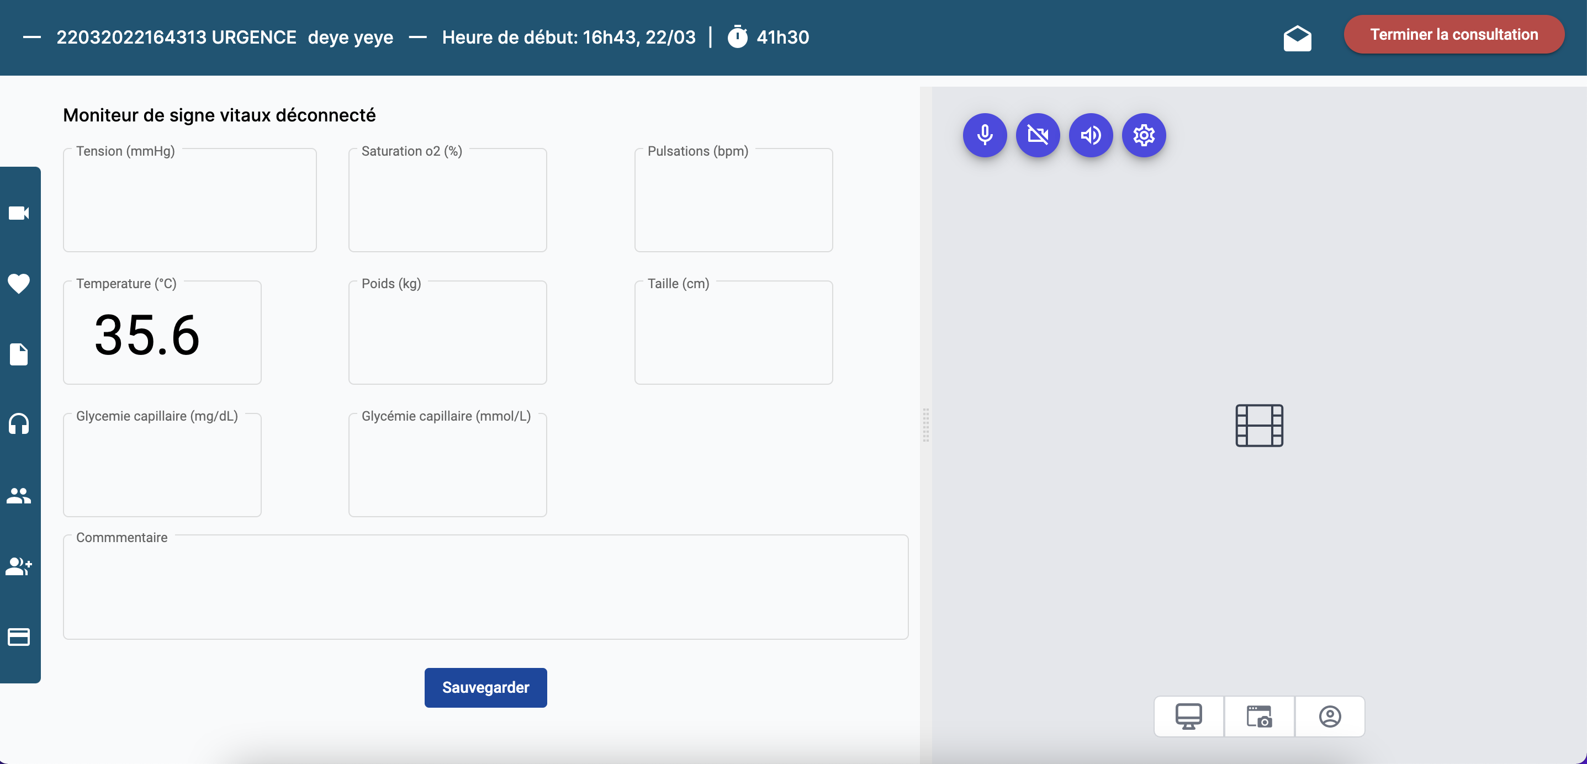Open the video camera sidebar icon

tap(18, 213)
